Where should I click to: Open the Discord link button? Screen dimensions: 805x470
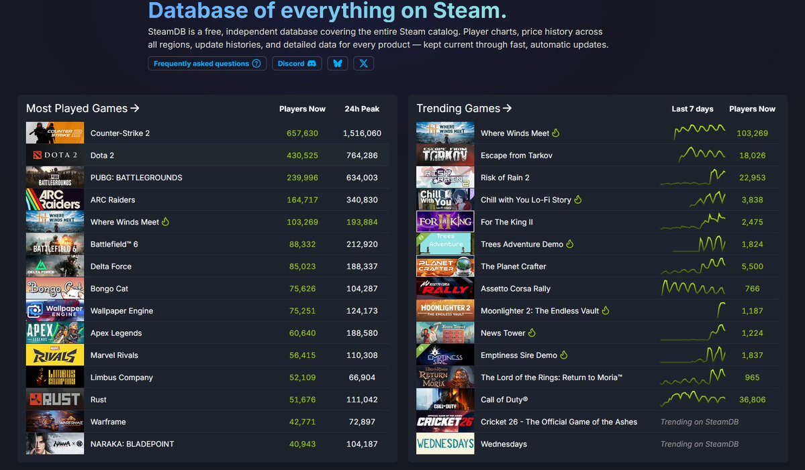(296, 64)
